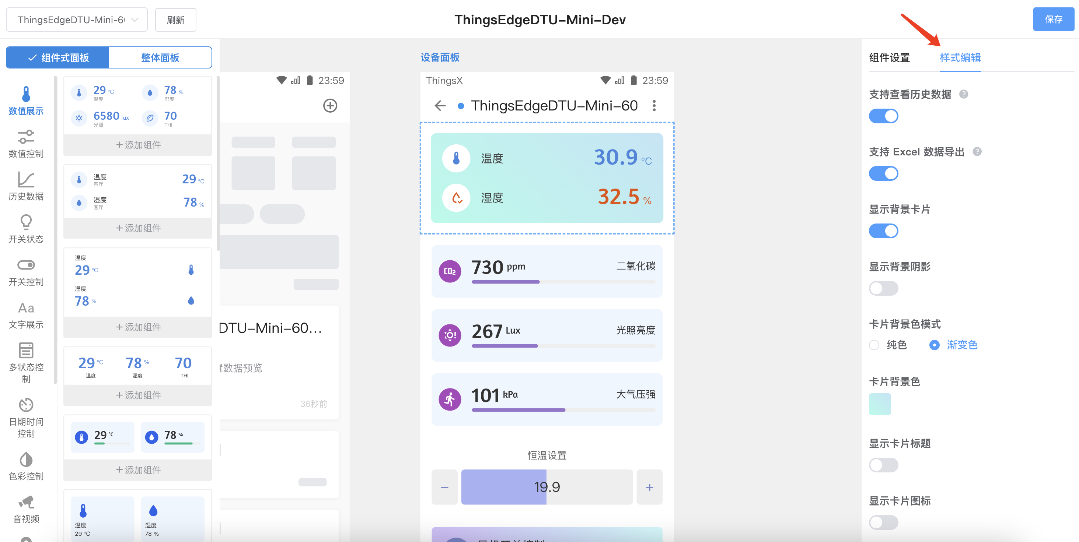The width and height of the screenshot is (1079, 542).
Task: Select 纯色 radio option
Action: tap(888, 345)
